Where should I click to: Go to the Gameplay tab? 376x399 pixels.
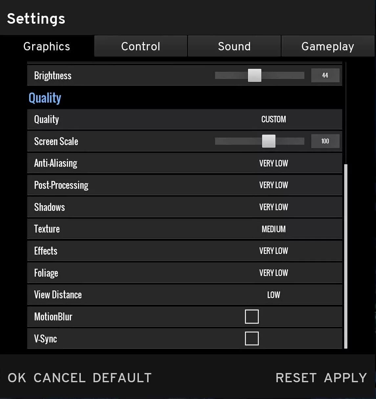click(328, 46)
